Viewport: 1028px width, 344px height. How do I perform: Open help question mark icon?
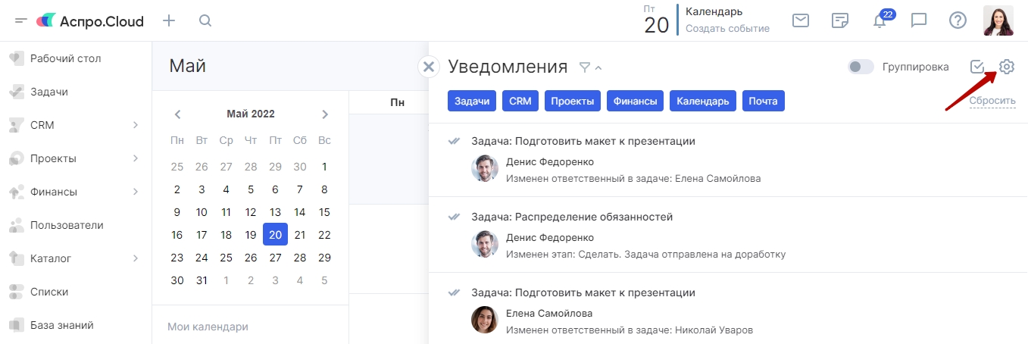[958, 20]
